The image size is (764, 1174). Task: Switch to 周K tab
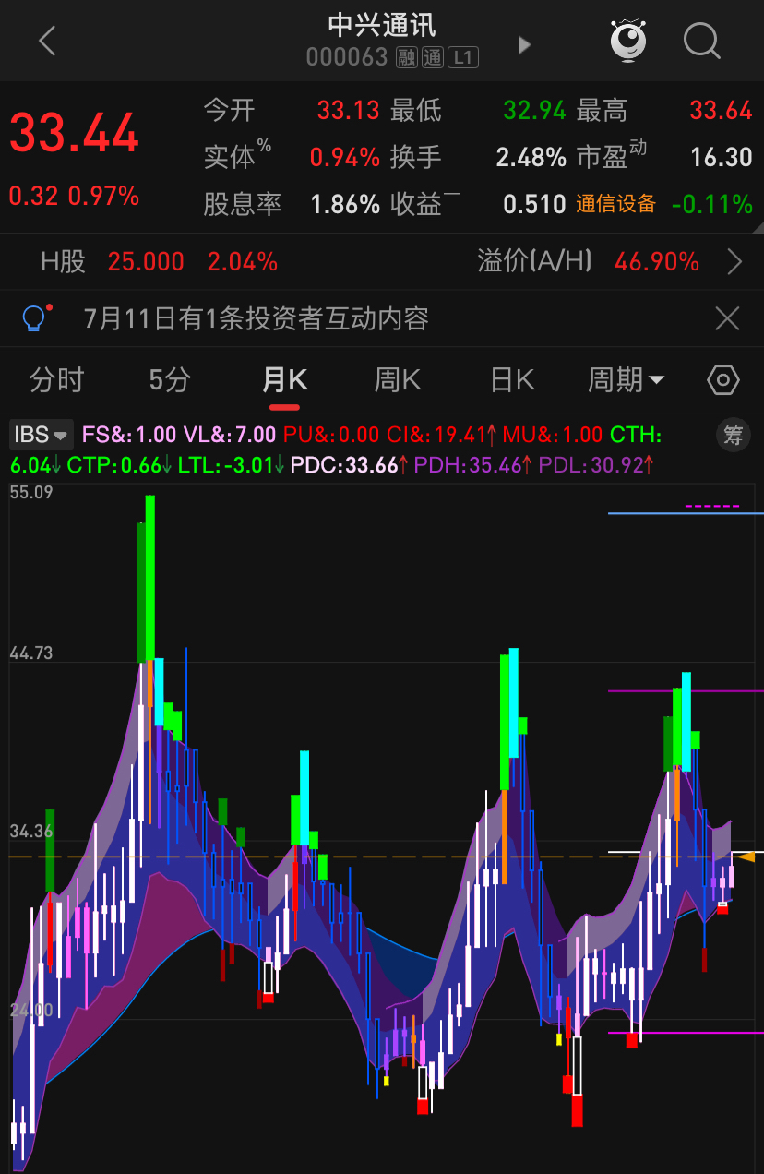pyautogui.click(x=397, y=379)
